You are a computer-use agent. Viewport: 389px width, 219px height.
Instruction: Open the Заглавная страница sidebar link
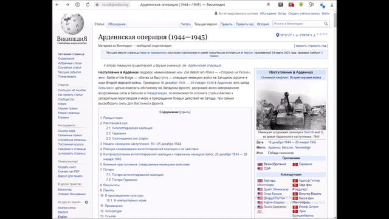point(71,54)
